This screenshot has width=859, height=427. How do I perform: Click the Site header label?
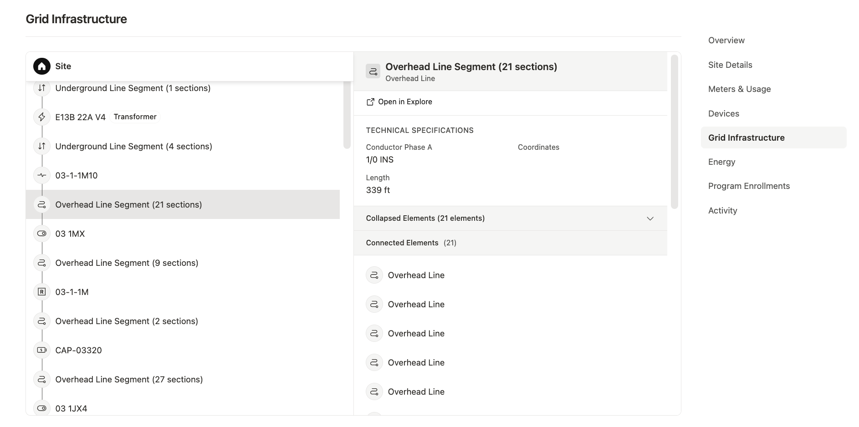[x=63, y=66]
